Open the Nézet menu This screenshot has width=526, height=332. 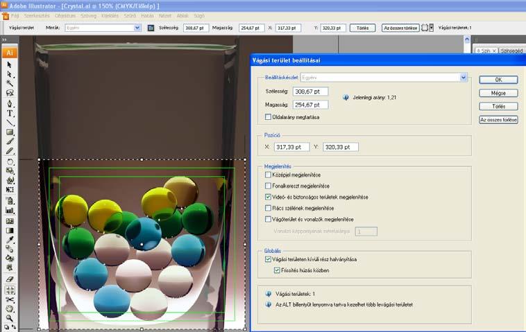pyautogui.click(x=164, y=16)
